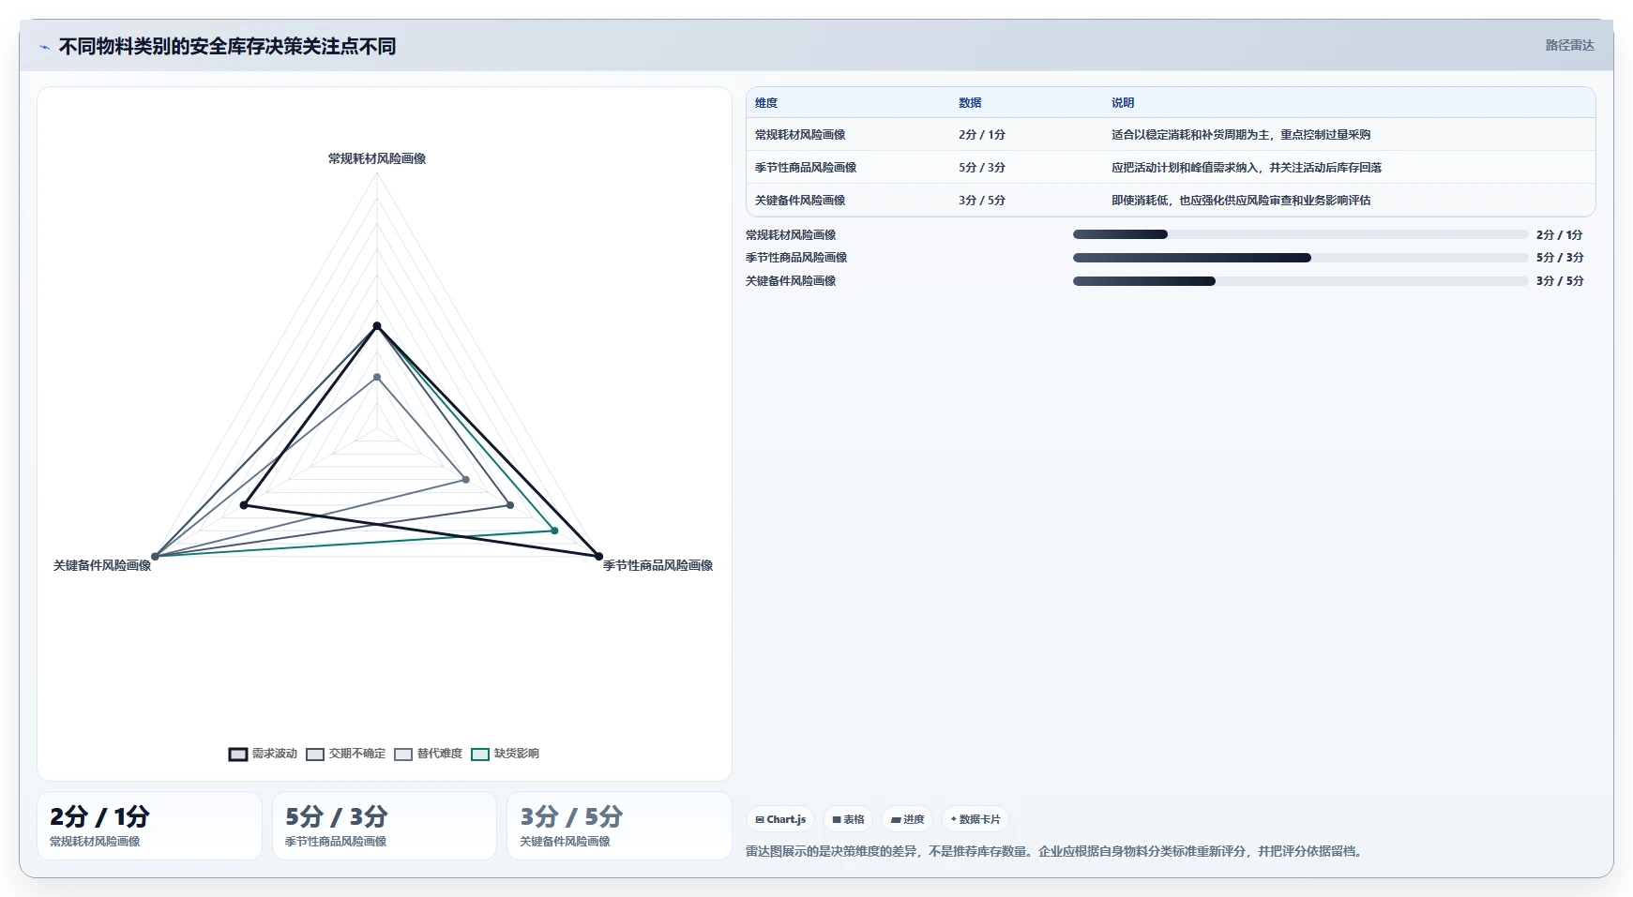
Task: Click the title 不同物料类别的安全库存决策关注点不同
Action: point(227,47)
